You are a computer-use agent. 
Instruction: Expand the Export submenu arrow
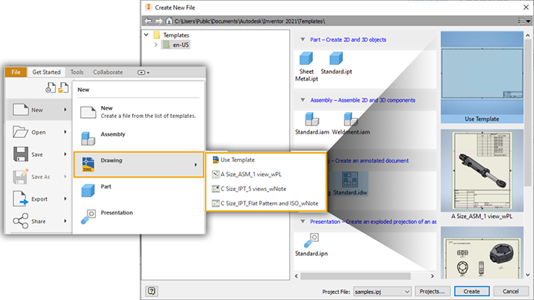(x=65, y=199)
